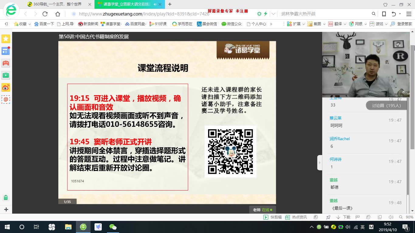
Task: Mute audio on the 诸葛学堂 tab
Action: point(155,4)
